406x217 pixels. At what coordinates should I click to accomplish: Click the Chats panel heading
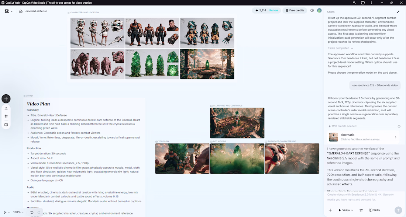(x=331, y=12)
